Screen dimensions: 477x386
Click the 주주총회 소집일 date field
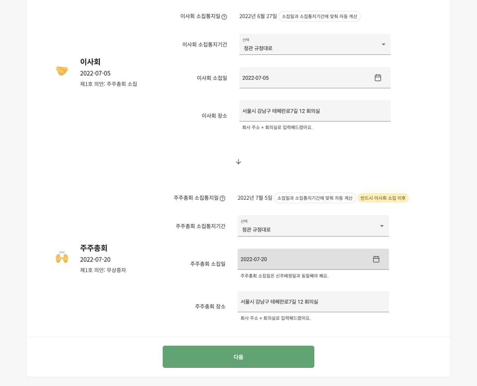pos(301,259)
